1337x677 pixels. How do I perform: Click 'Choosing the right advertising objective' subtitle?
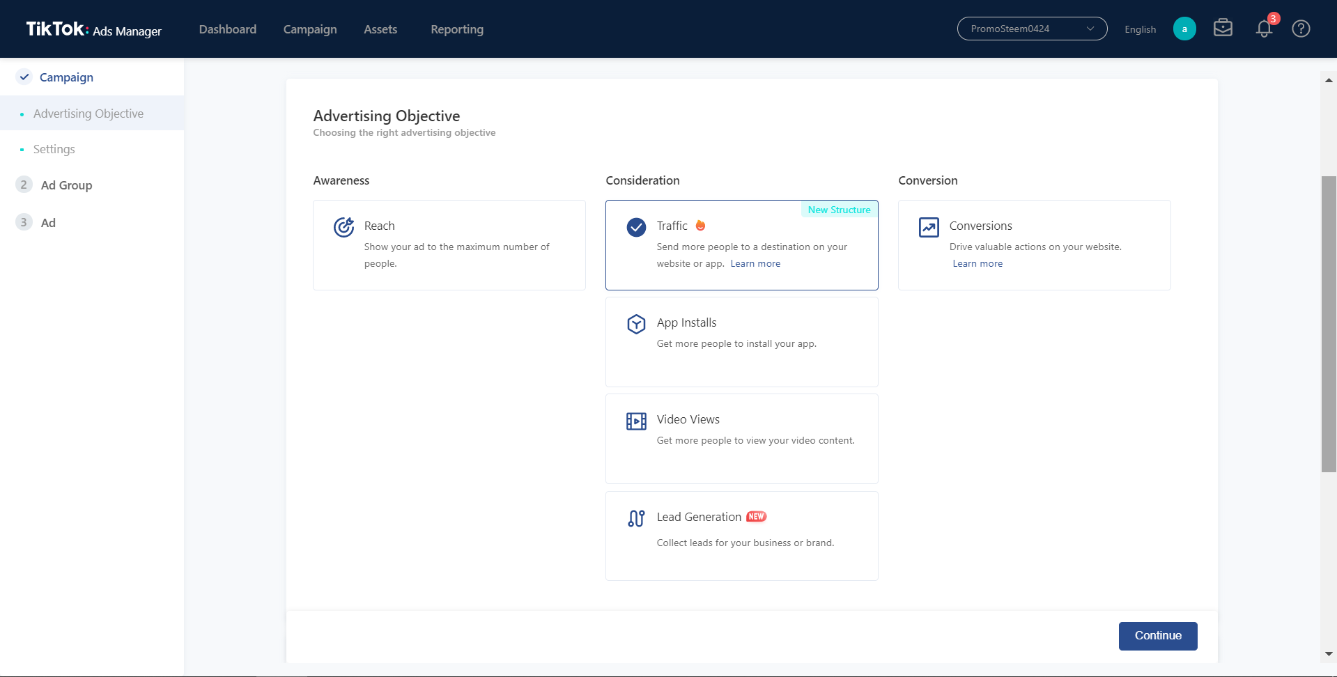[x=404, y=132]
